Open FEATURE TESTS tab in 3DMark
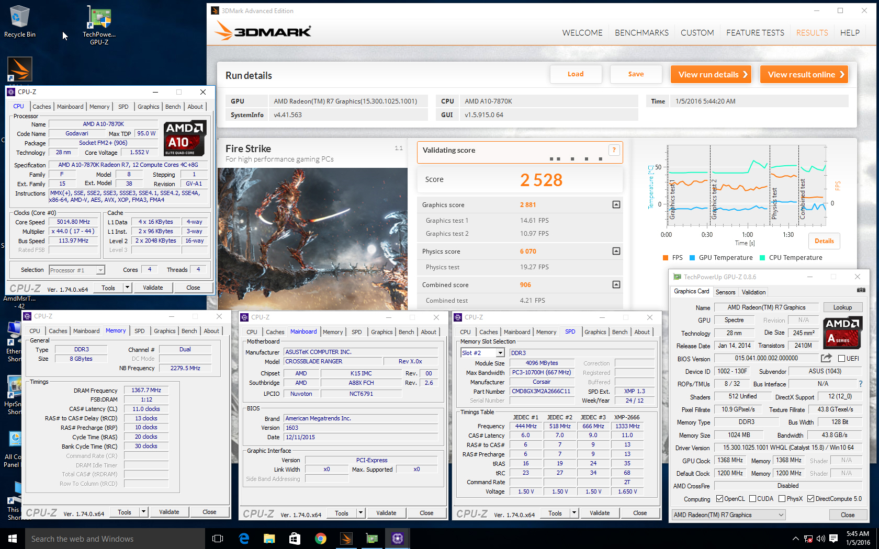The width and height of the screenshot is (879, 549). pyautogui.click(x=755, y=32)
